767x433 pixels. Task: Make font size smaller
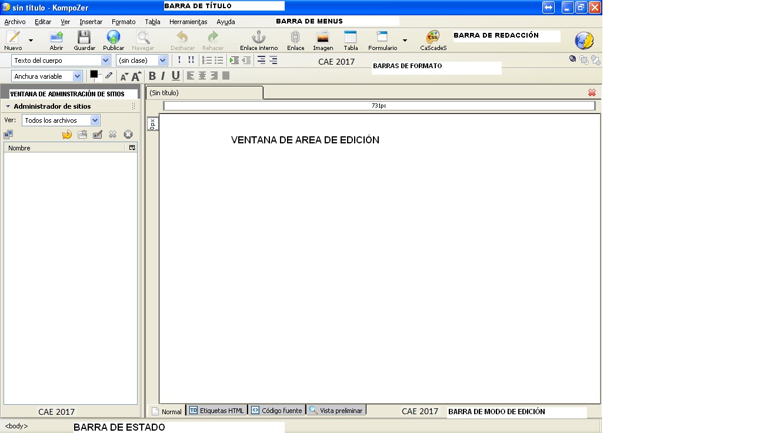[x=124, y=76]
